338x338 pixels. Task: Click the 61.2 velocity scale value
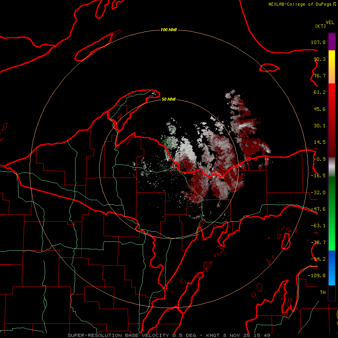point(320,92)
